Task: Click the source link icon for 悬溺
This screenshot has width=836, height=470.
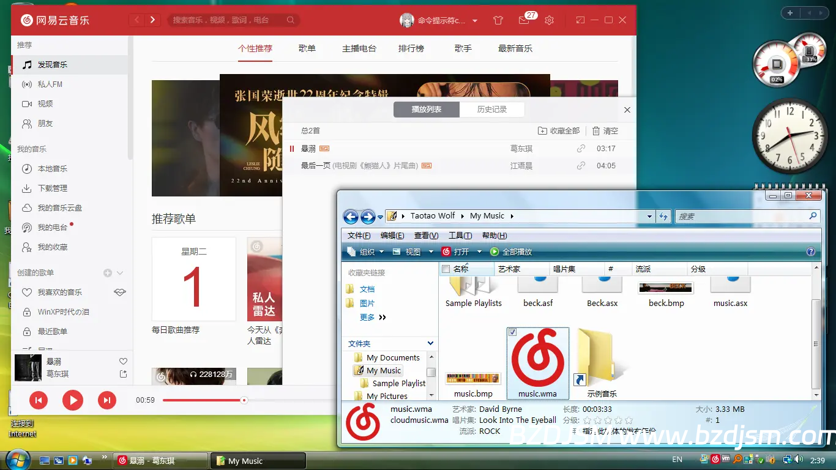Action: [581, 149]
